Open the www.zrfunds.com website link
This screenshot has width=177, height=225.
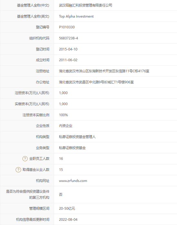(x=73, y=181)
